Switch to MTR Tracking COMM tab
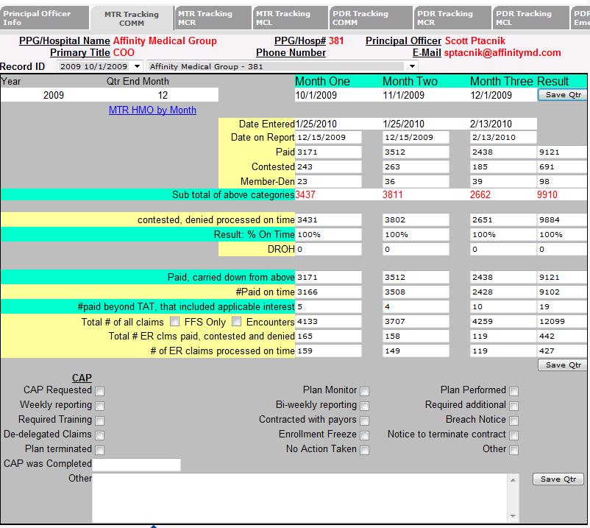Viewport: 590px width, 528px height. click(132, 18)
